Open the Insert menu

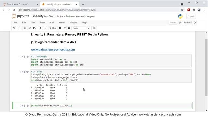point(43,23)
